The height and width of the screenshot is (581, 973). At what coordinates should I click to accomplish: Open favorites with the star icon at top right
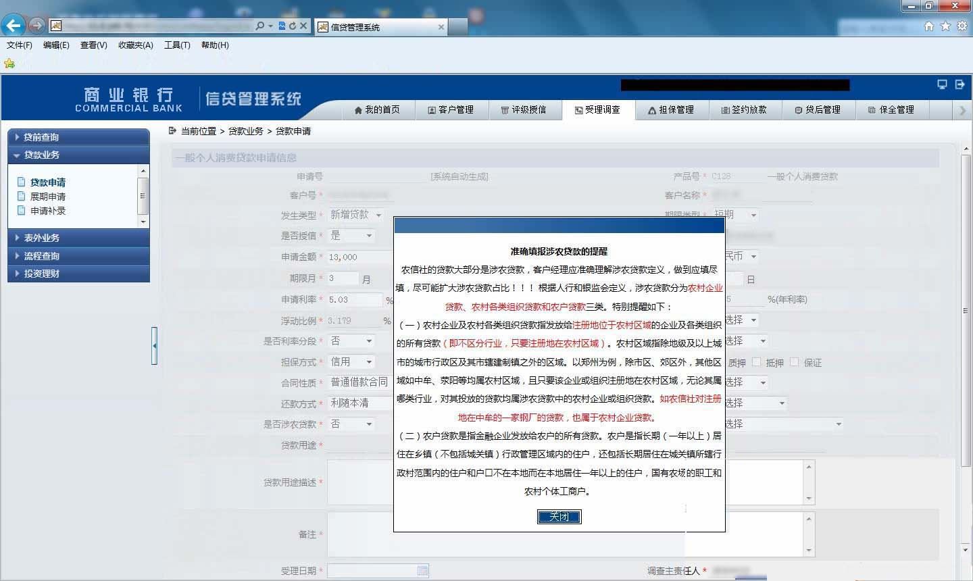pos(945,26)
